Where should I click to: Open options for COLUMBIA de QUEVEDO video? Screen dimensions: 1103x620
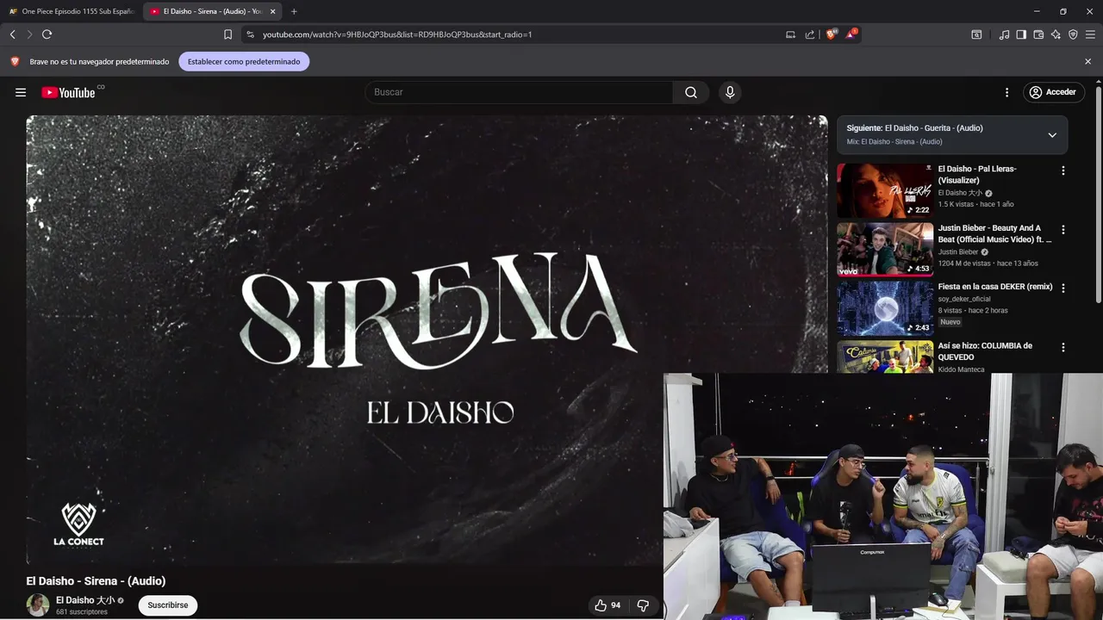tap(1062, 348)
